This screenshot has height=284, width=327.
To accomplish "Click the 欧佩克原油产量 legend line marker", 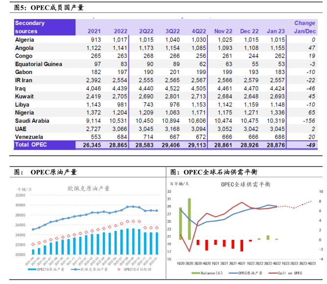I will coord(74,269).
